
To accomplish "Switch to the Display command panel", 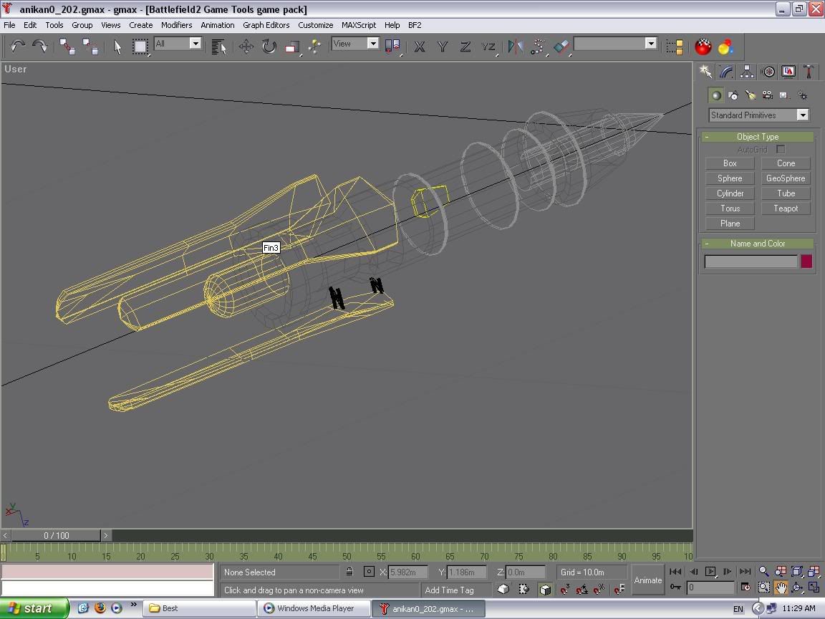I will pos(788,72).
